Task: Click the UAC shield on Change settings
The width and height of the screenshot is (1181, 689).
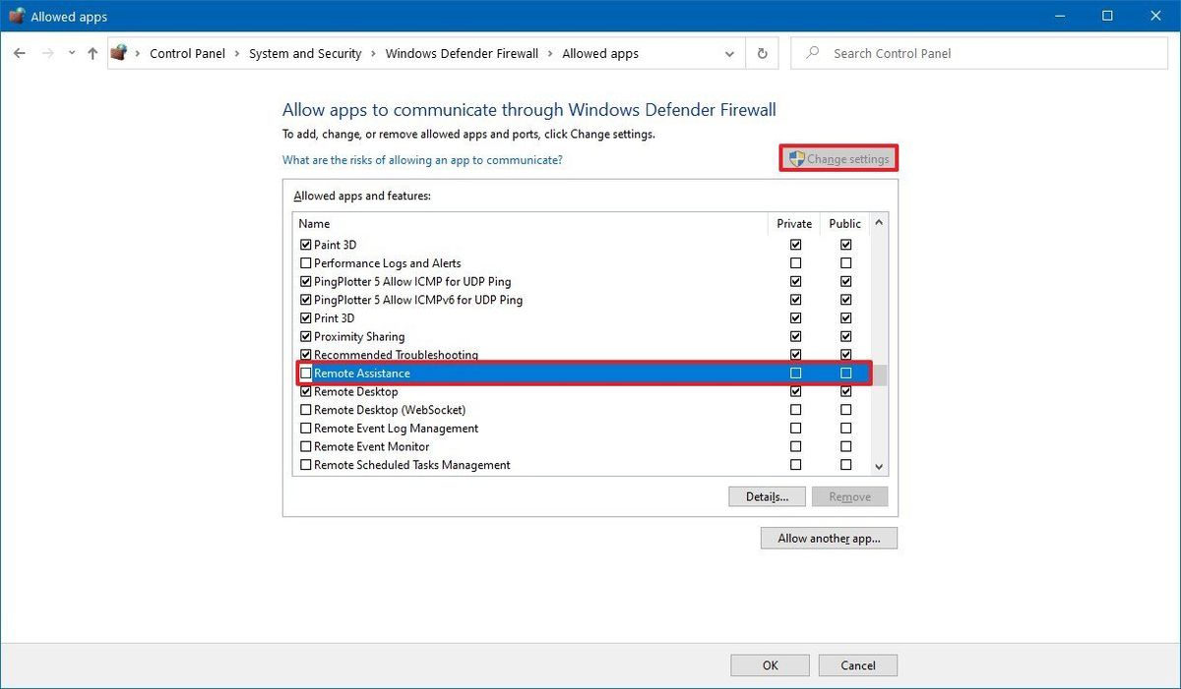Action: pos(796,158)
